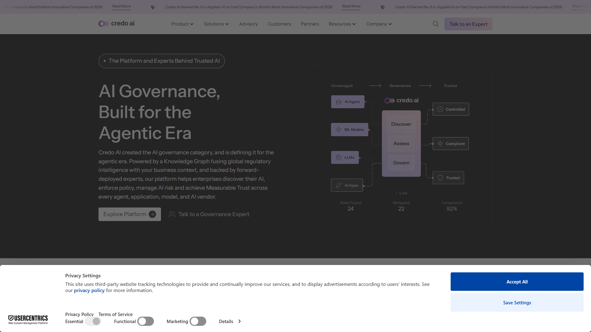Screen dimensions: 591x332
Task: Click Explore Platform button
Action: [130, 214]
